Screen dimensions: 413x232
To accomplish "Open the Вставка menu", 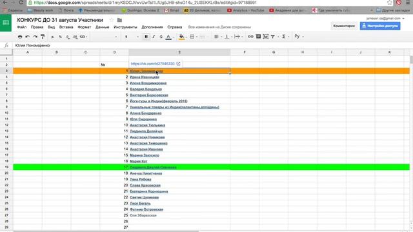I will tap(66, 27).
